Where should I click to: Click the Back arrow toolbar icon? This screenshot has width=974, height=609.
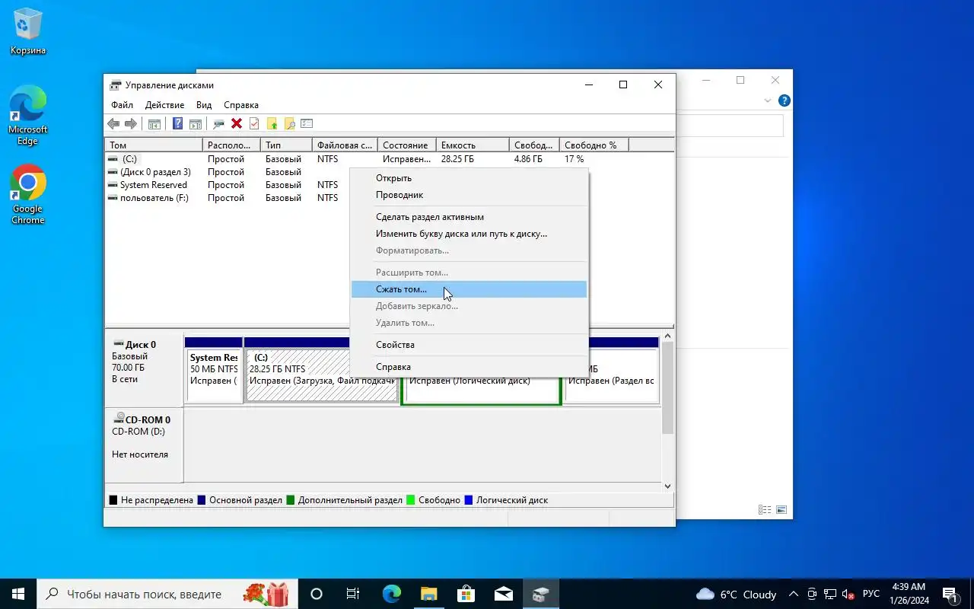[x=113, y=124]
